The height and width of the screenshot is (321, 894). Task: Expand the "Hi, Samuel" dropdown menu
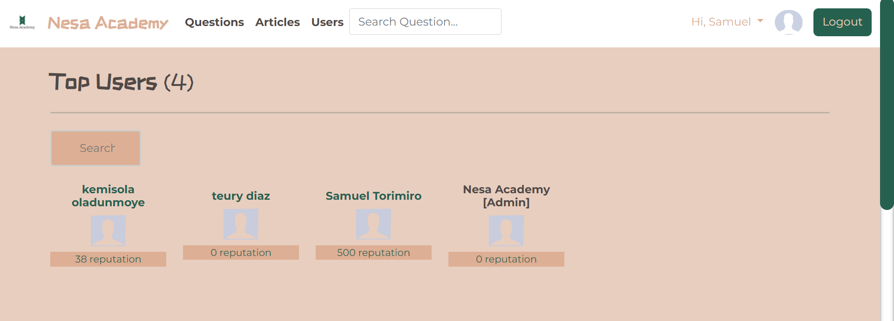click(x=727, y=22)
